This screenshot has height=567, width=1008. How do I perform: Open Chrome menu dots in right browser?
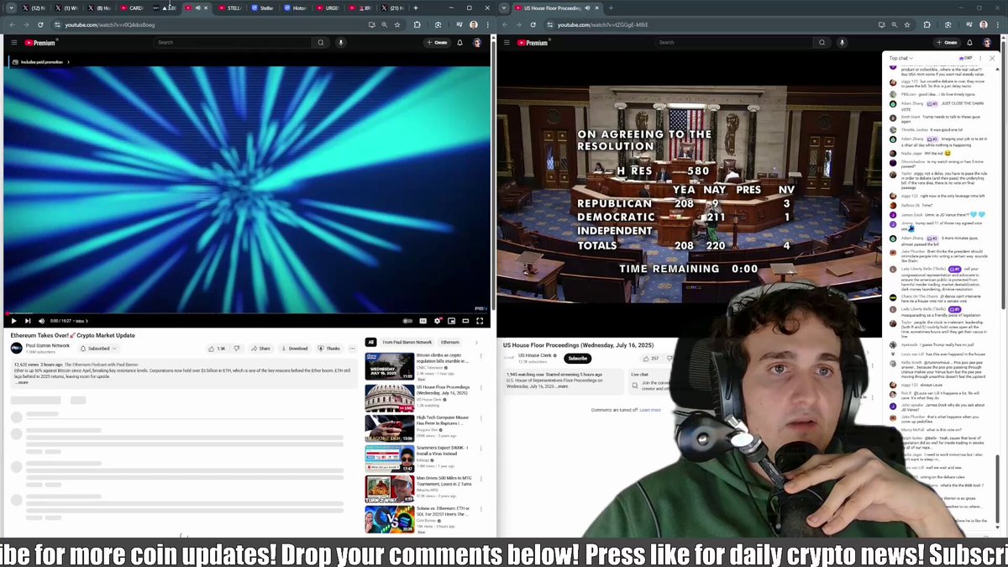[x=999, y=24]
